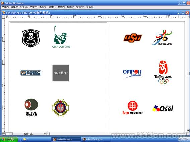The width and height of the screenshot is (190, 142).
Task: Open the 文字(T) menu
Action: click(x=33, y=7)
